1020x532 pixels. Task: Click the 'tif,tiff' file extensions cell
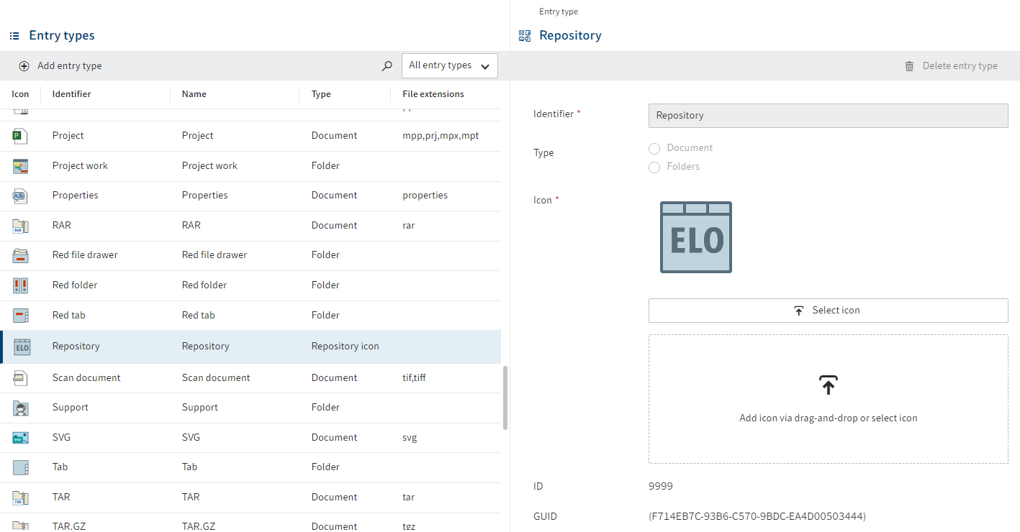pyautogui.click(x=414, y=378)
